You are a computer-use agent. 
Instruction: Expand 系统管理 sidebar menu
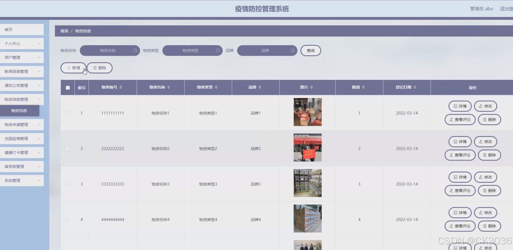tap(22, 181)
